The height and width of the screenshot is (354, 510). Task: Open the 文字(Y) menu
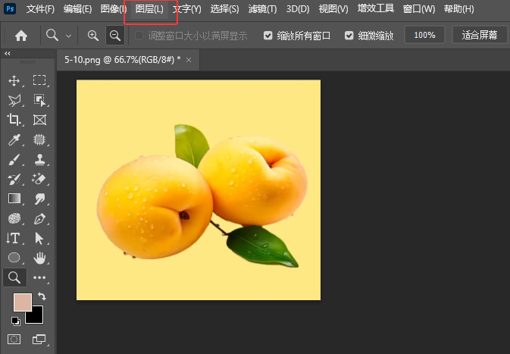187,9
